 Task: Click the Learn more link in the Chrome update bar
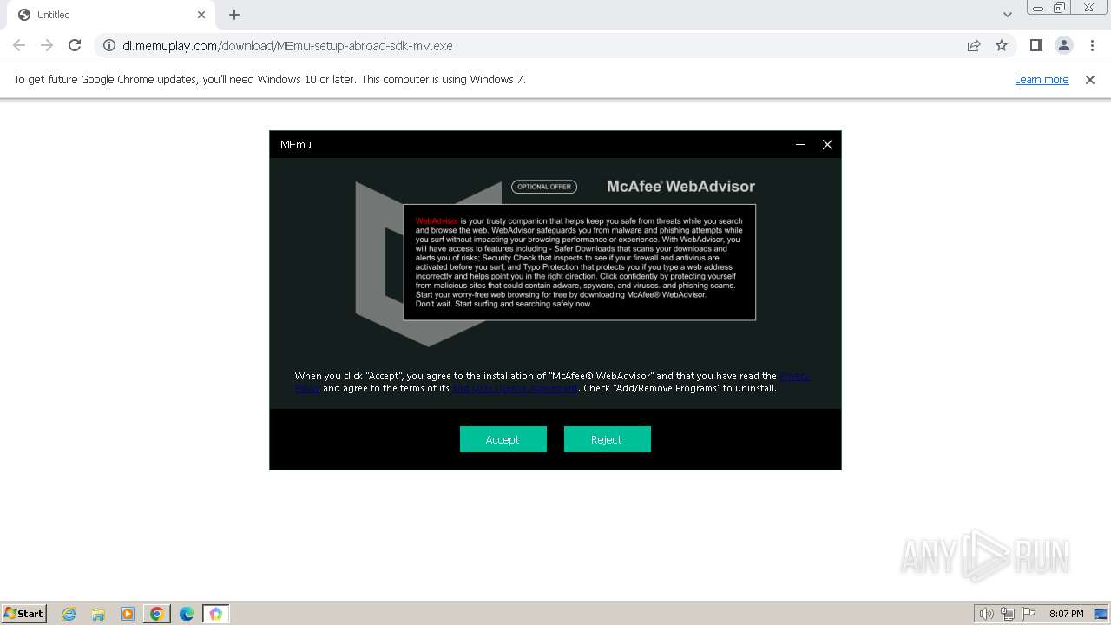click(1042, 79)
